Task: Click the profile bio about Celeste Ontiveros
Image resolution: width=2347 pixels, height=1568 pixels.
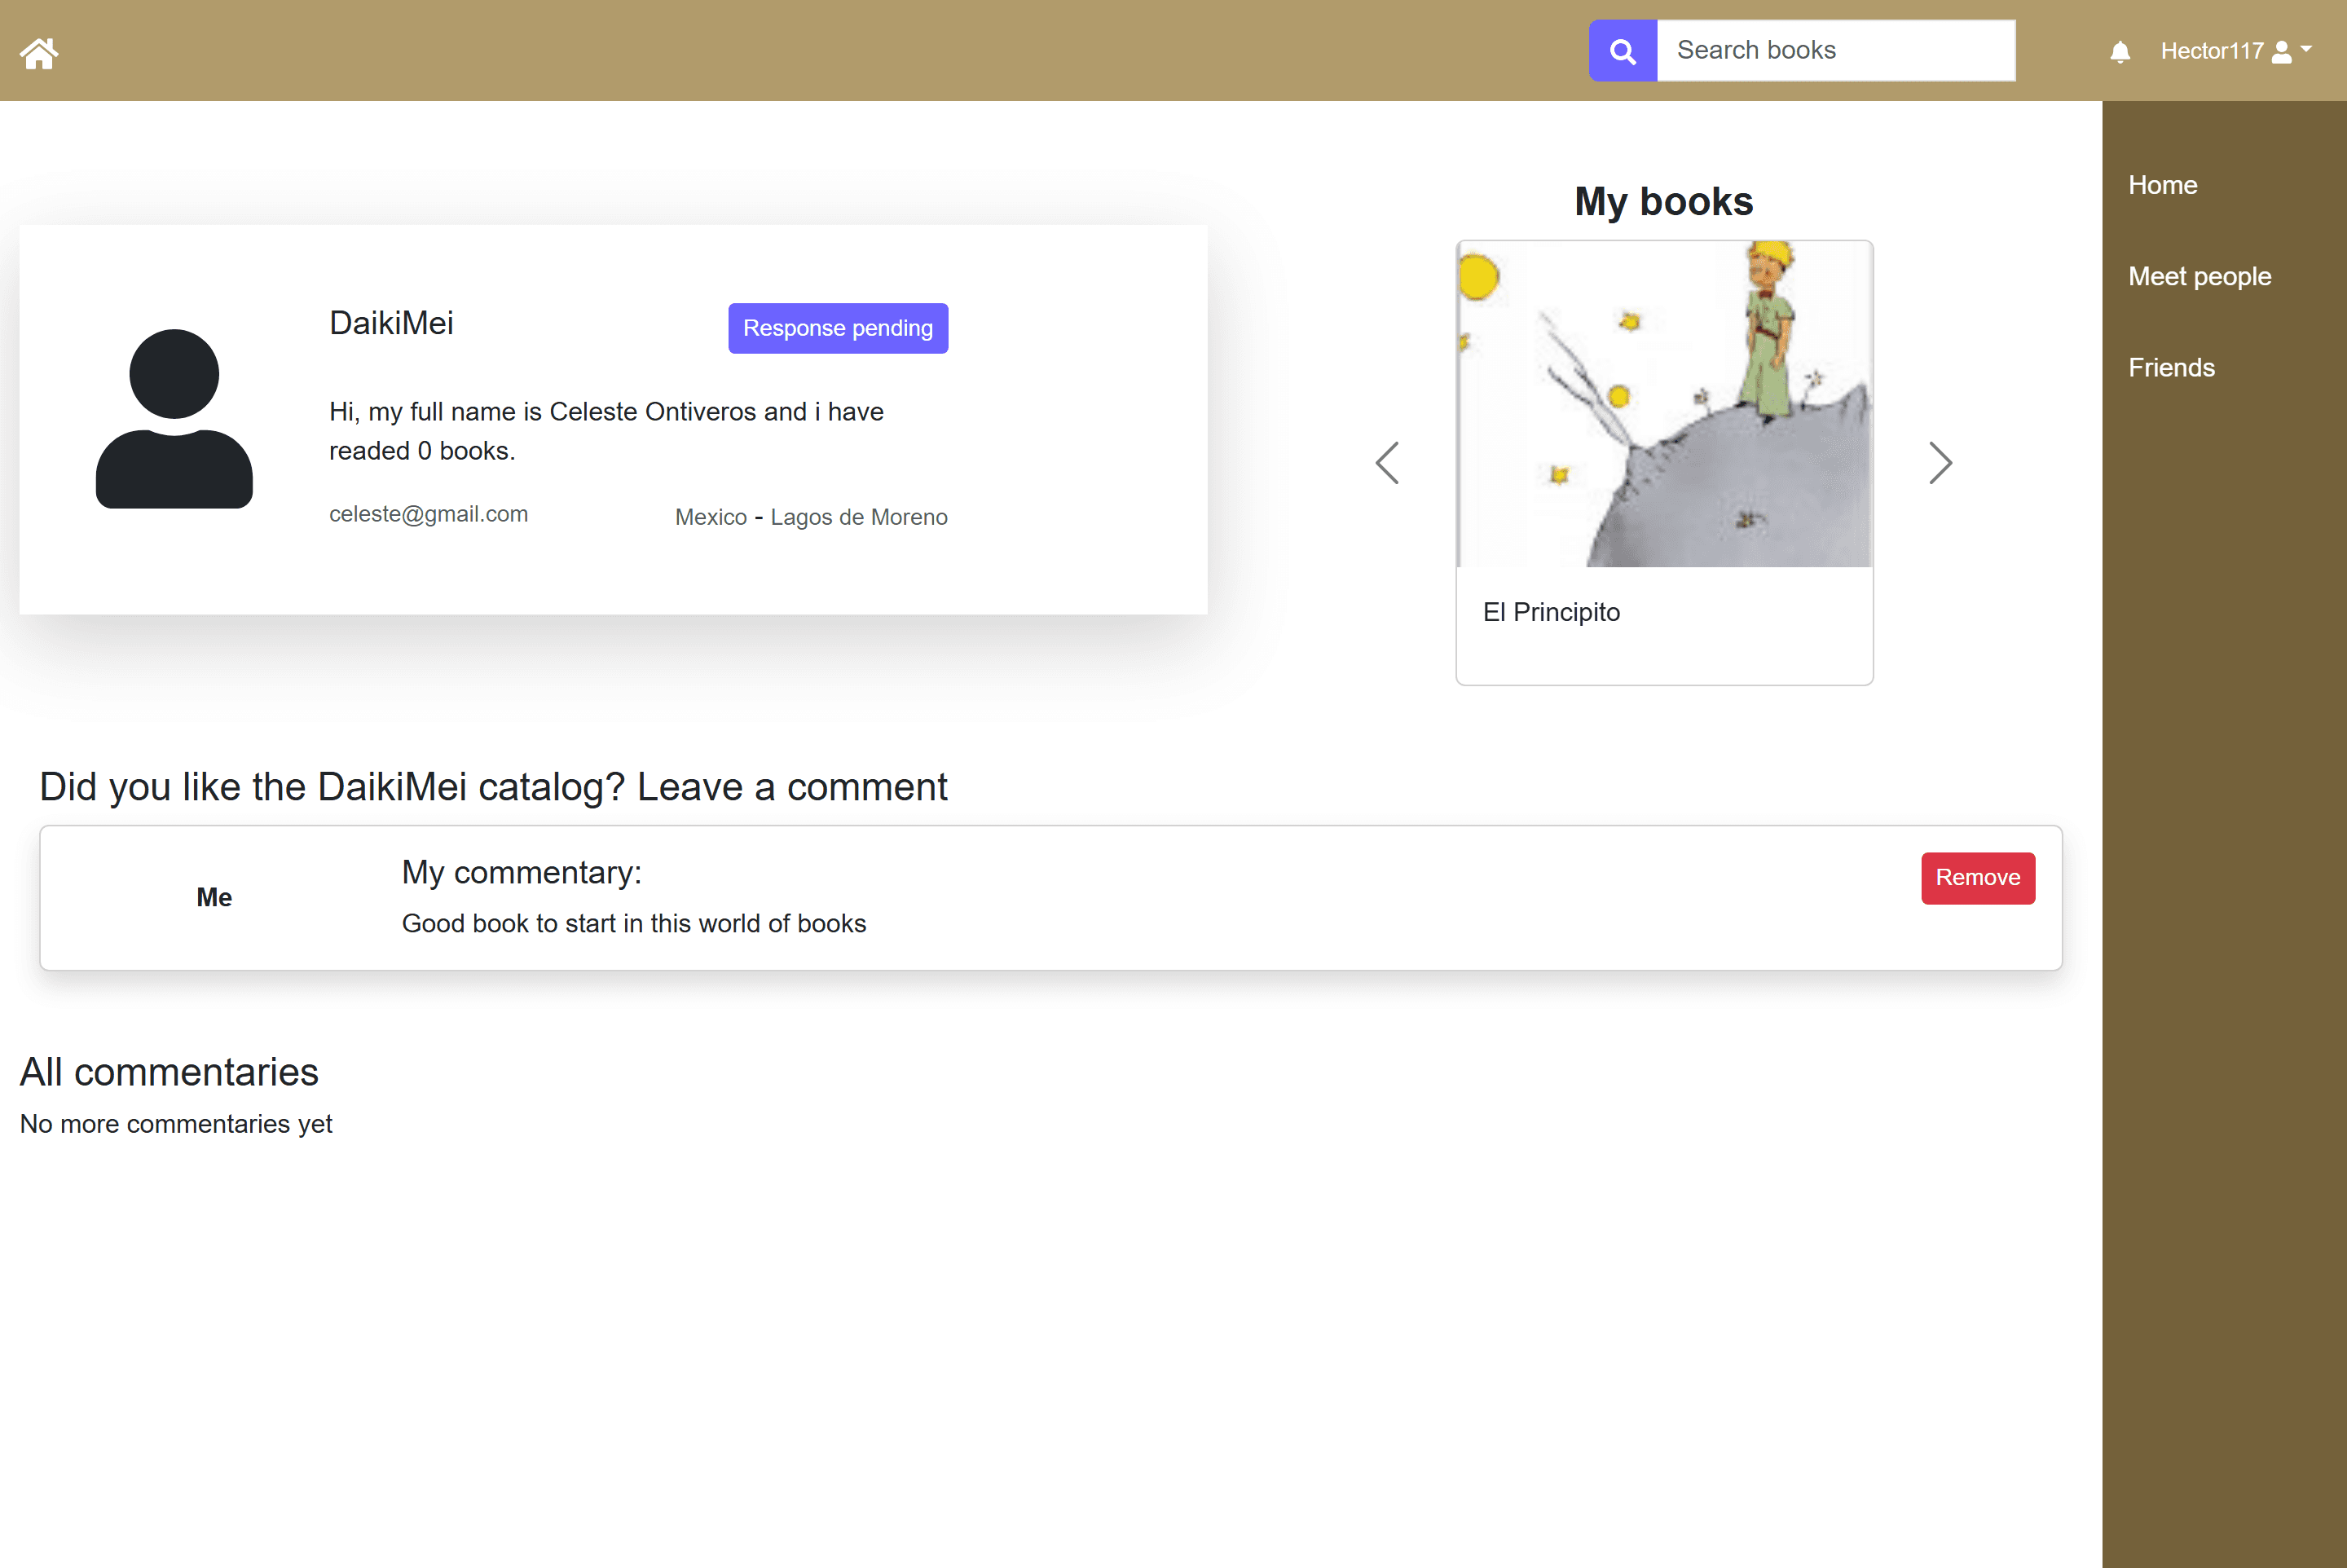Action: click(606, 431)
